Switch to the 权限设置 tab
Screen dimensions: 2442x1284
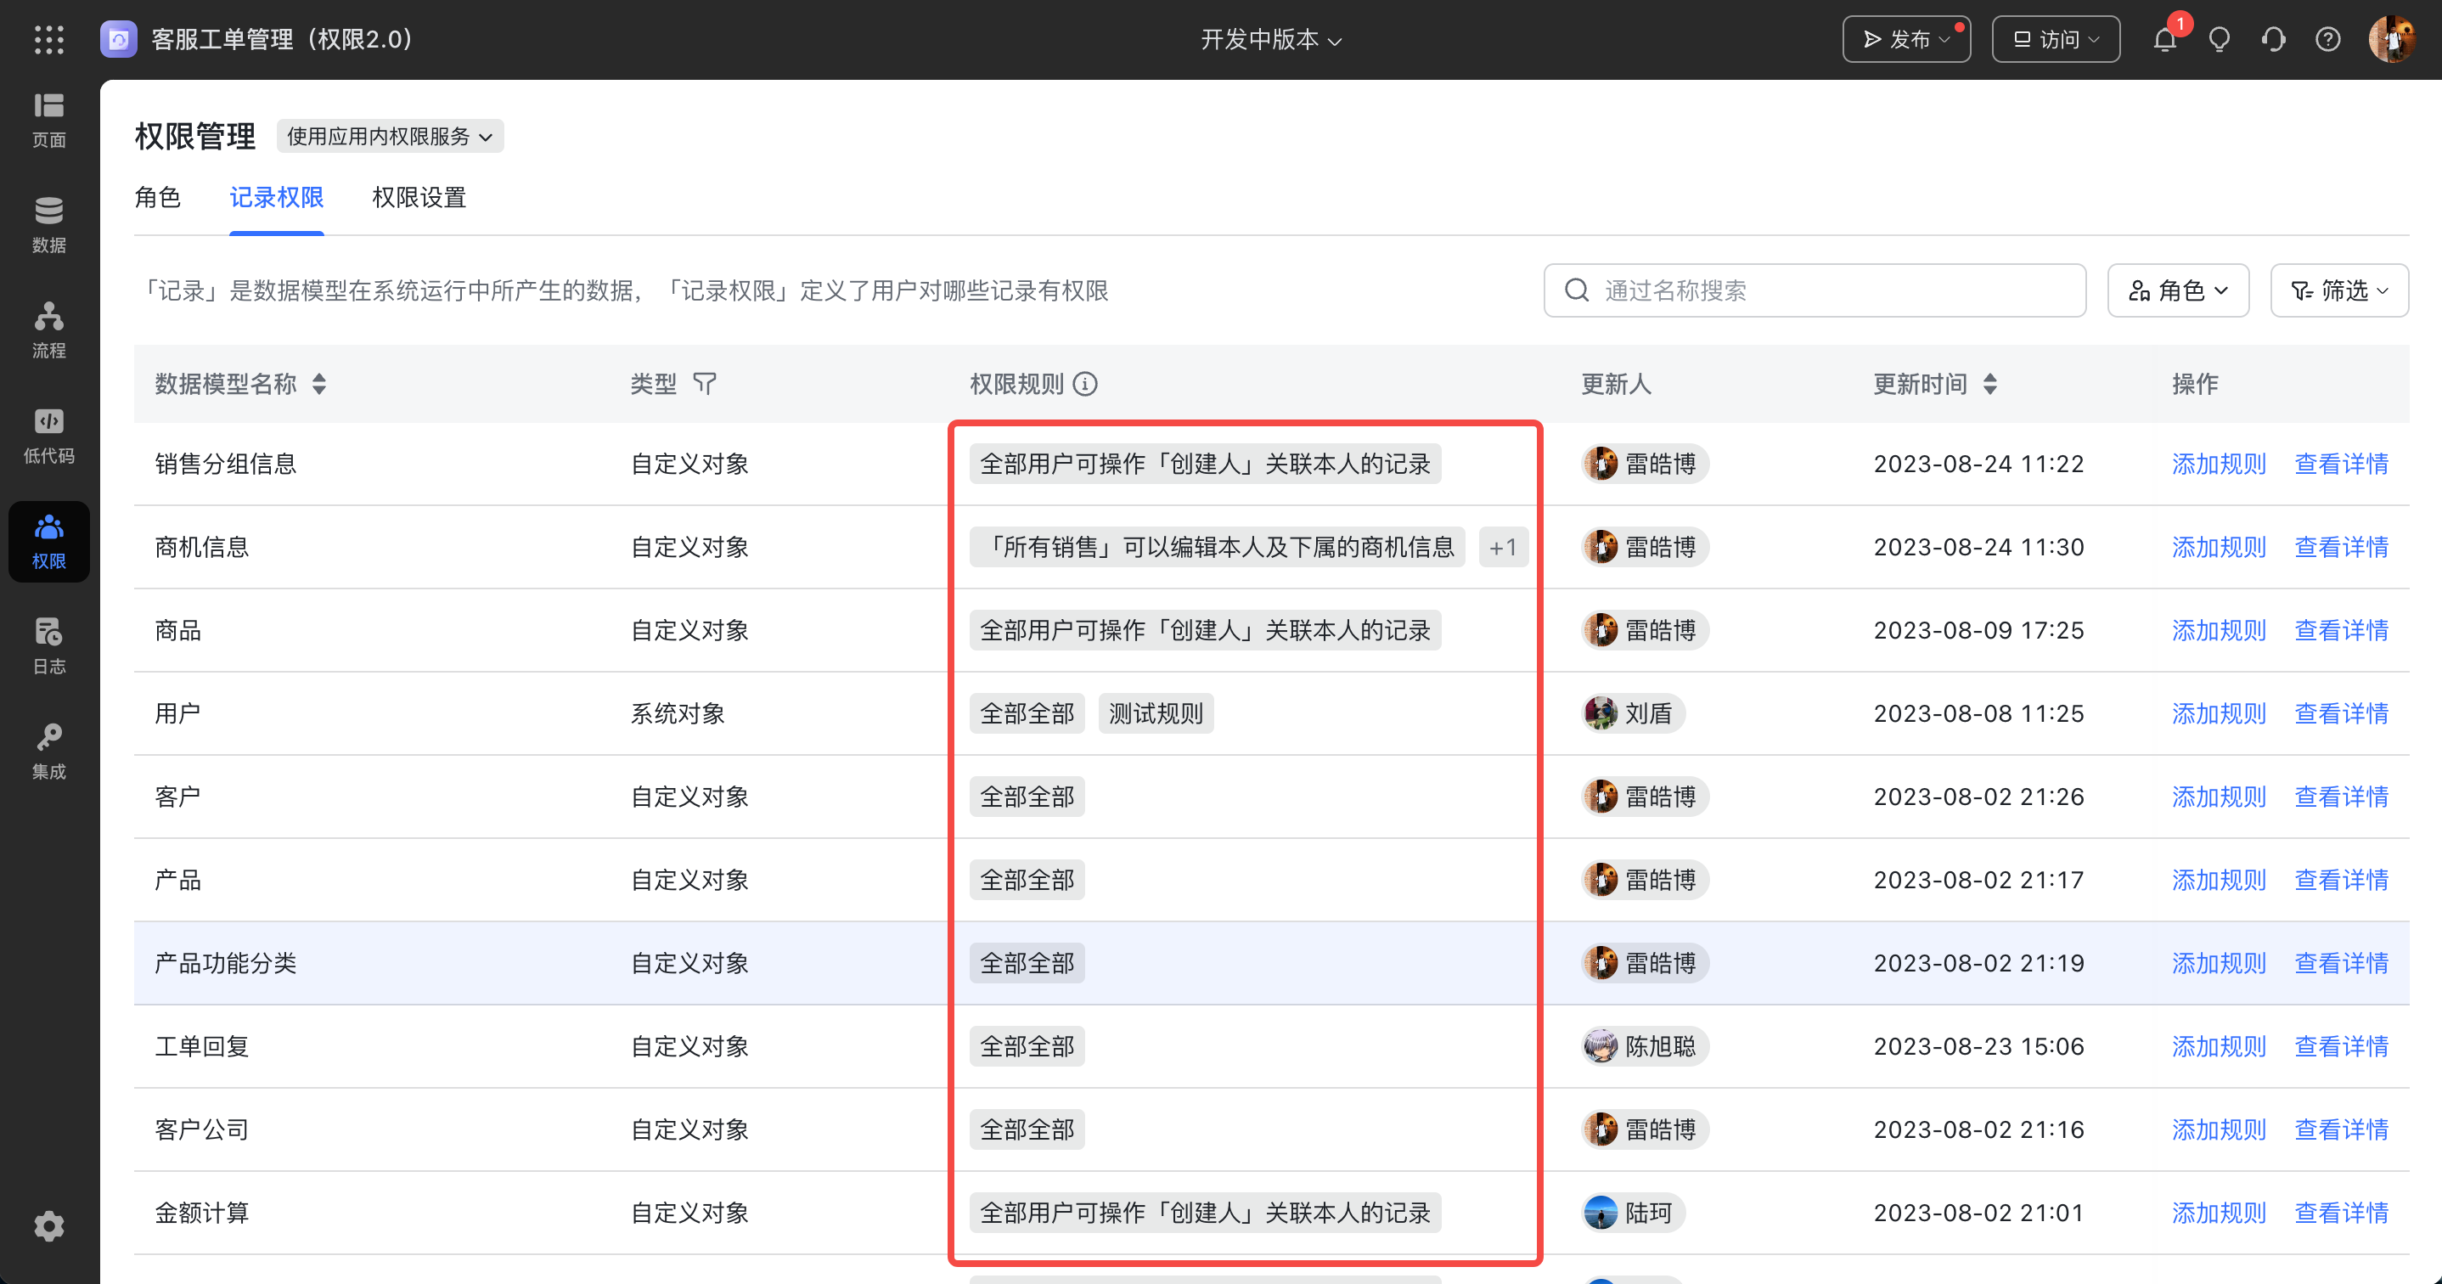(x=419, y=197)
